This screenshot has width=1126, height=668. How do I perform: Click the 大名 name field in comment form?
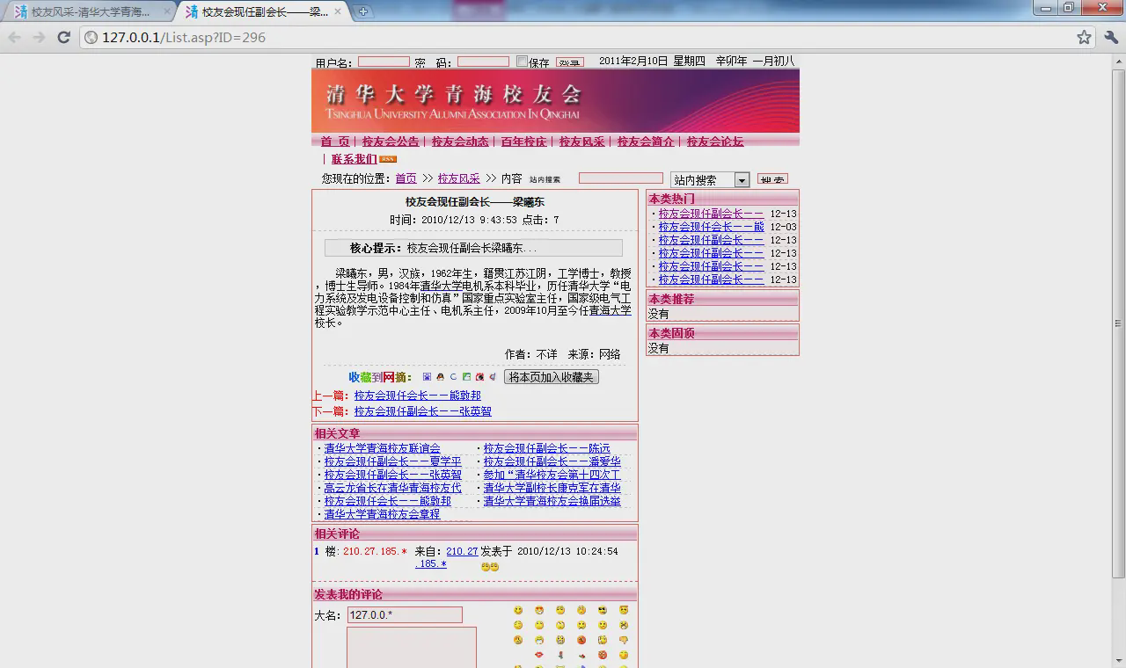(x=405, y=614)
